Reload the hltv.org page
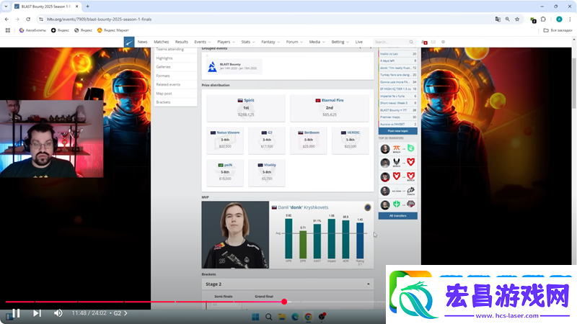This screenshot has height=324, width=577. (28, 19)
